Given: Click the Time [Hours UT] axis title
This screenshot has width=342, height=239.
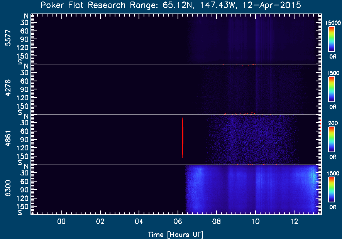Looking at the screenshot, I should [176, 235].
